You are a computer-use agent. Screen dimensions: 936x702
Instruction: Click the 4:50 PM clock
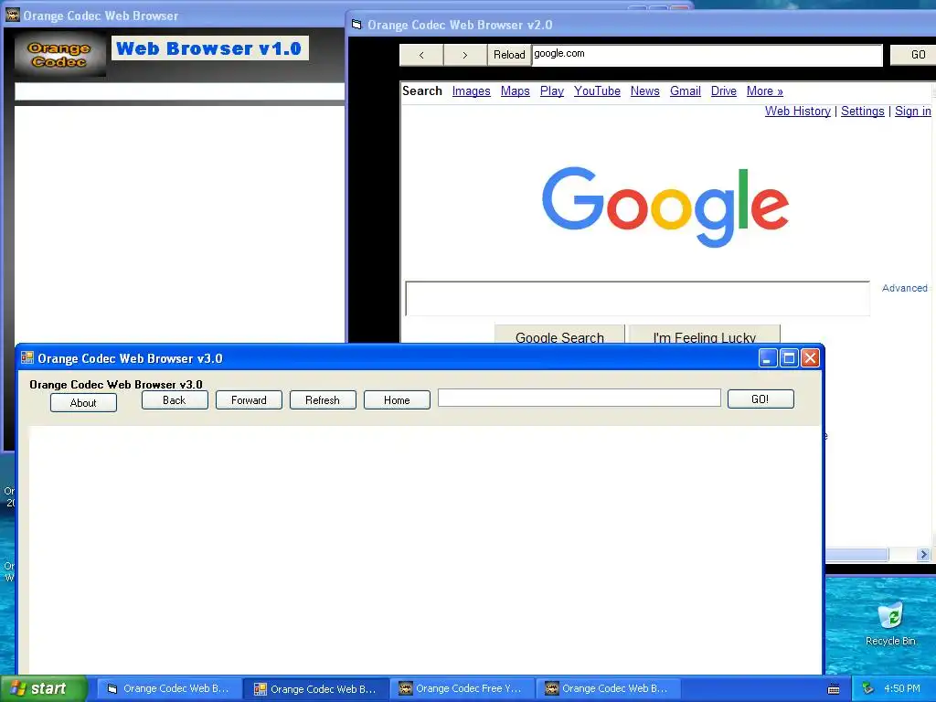pyautogui.click(x=902, y=689)
